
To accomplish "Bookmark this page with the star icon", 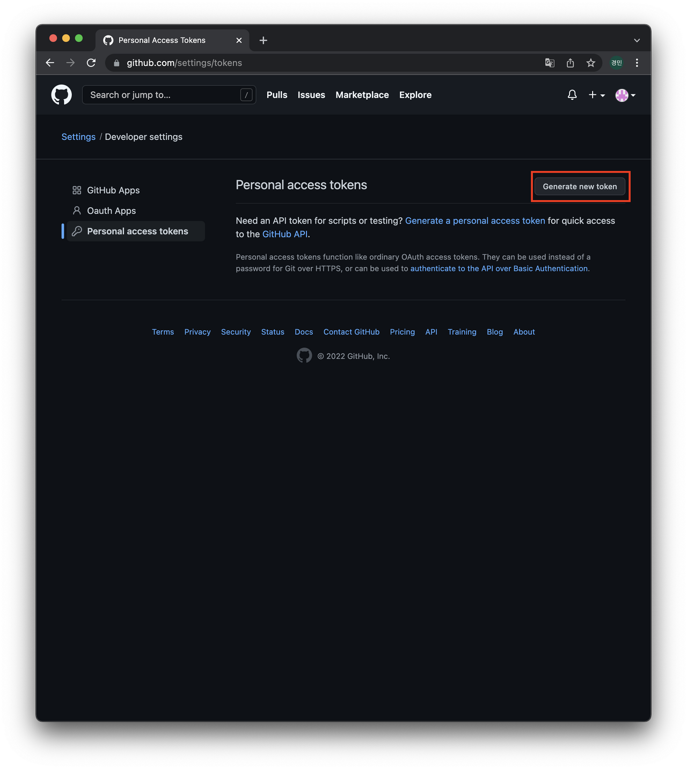I will click(x=591, y=63).
